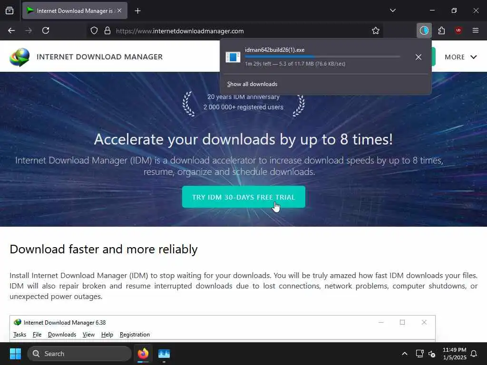
Task: Click the site padlock security icon
Action: (107, 30)
